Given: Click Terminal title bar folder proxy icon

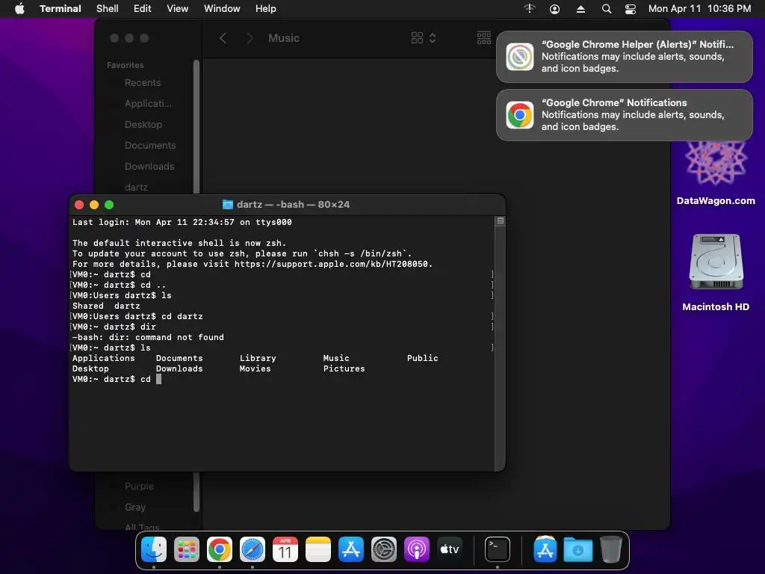Looking at the screenshot, I should 227,205.
